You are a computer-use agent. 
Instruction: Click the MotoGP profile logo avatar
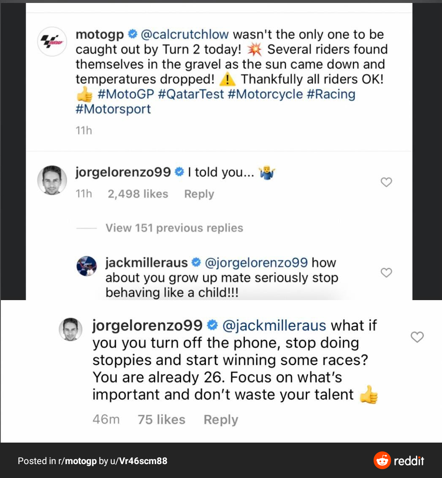coord(52,42)
